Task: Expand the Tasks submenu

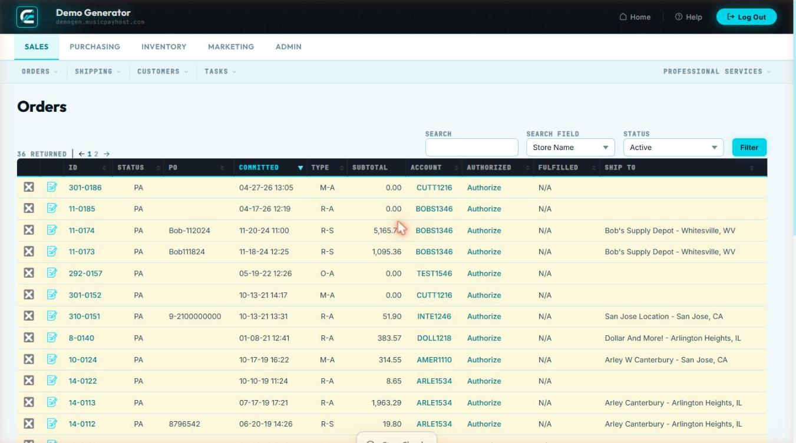Action: tap(220, 71)
